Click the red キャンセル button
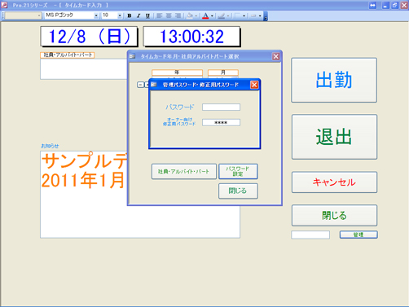The image size is (409, 307). [334, 182]
